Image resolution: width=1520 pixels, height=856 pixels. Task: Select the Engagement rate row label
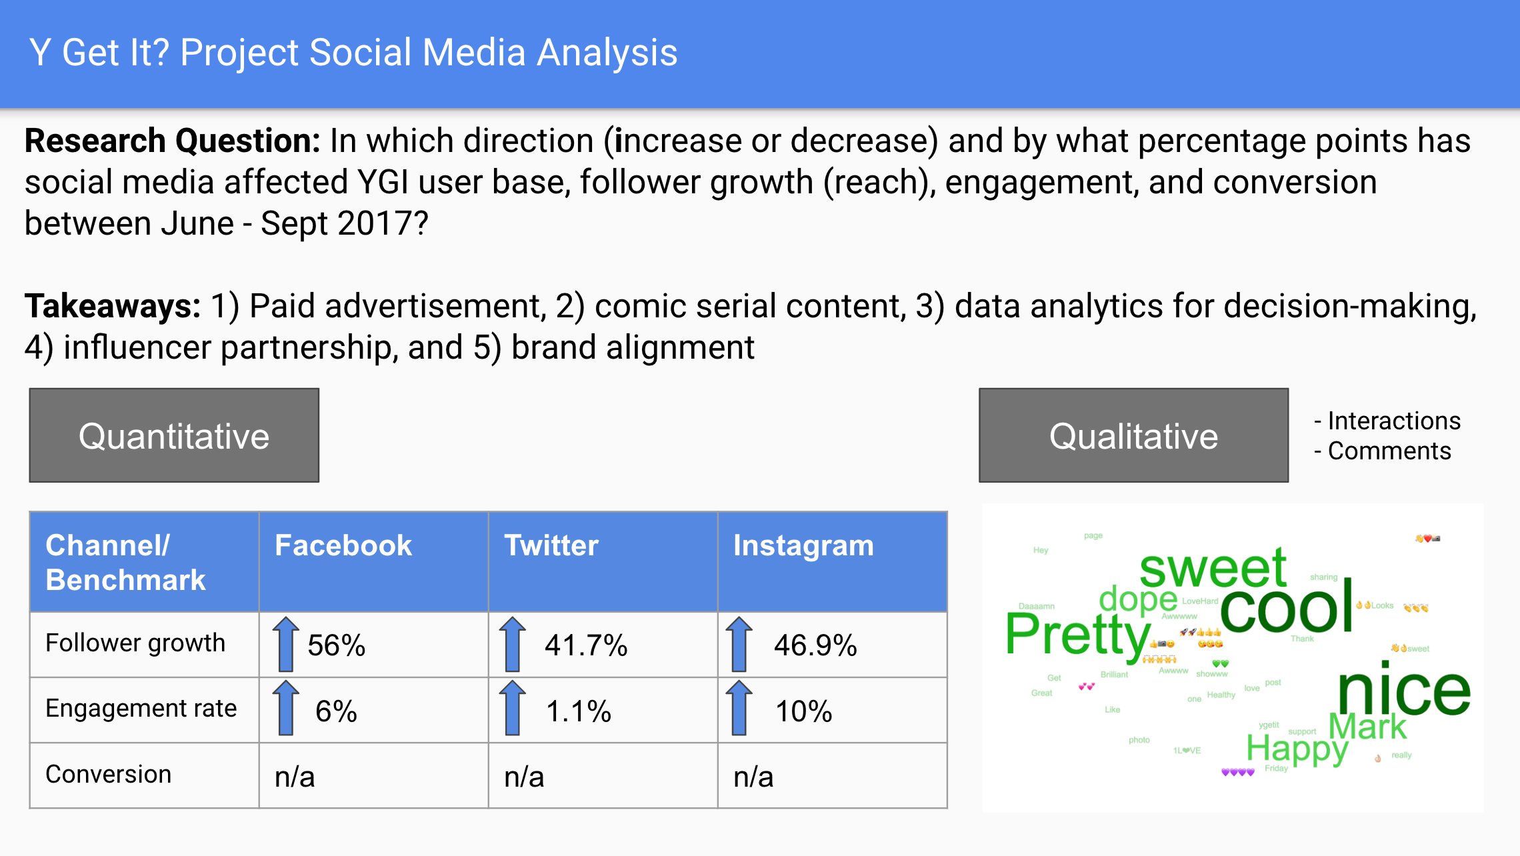click(x=141, y=708)
